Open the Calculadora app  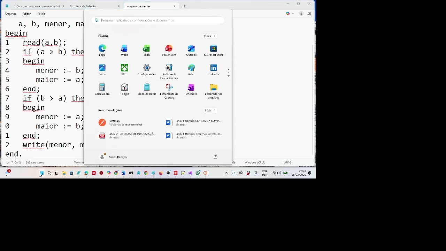click(x=102, y=89)
